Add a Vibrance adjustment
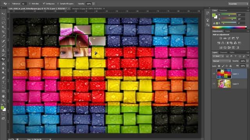250x140 pixels. point(237,38)
